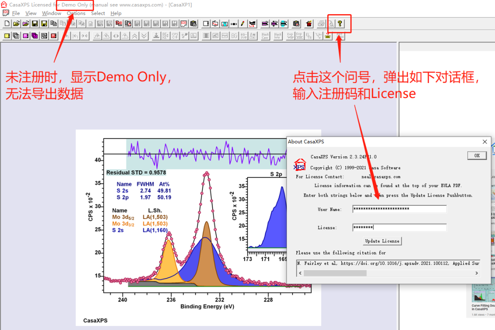Viewport: 495px width, 330px height.
Task: Open the Options menu
Action: [76, 13]
